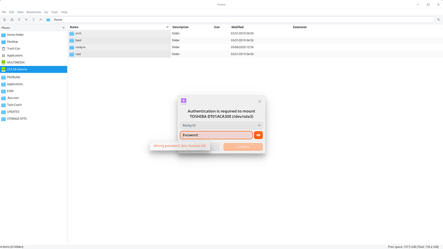Open the navigation history dropdown arrow

[26, 20]
